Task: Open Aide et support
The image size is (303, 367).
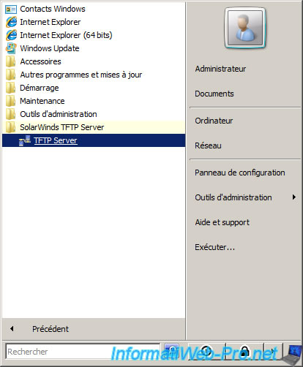Action: (x=222, y=222)
